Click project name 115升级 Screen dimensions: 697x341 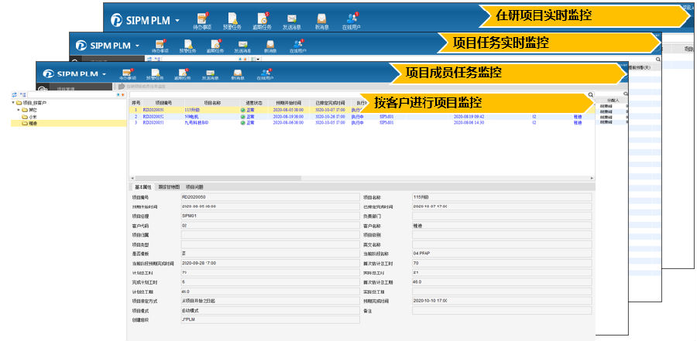[x=191, y=110]
